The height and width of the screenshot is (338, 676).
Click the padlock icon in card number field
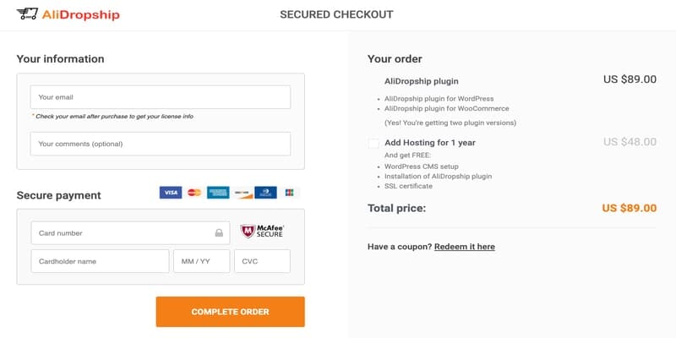point(219,233)
